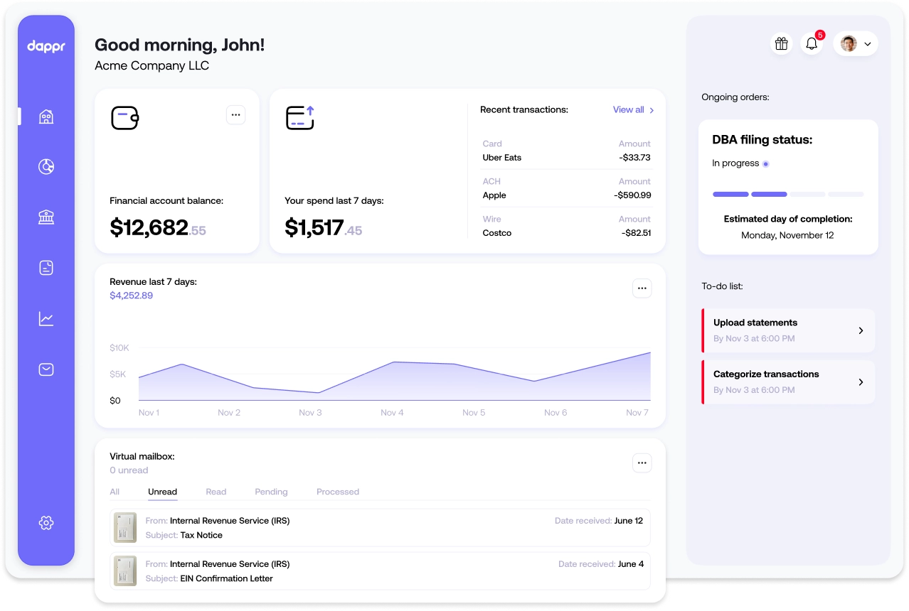Open notifications bell with 5 alerts

tap(812, 44)
